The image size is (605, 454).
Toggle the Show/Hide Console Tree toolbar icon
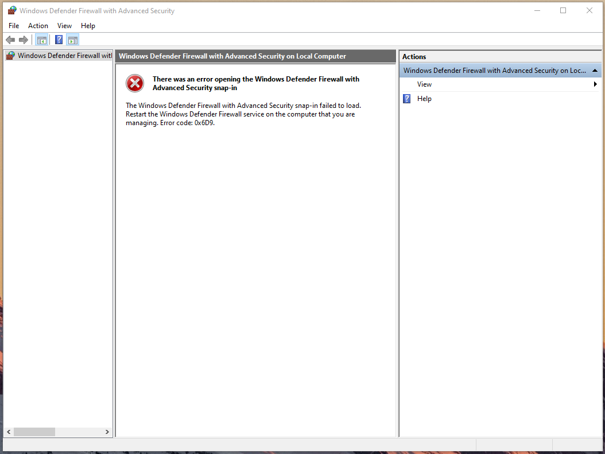coord(42,40)
